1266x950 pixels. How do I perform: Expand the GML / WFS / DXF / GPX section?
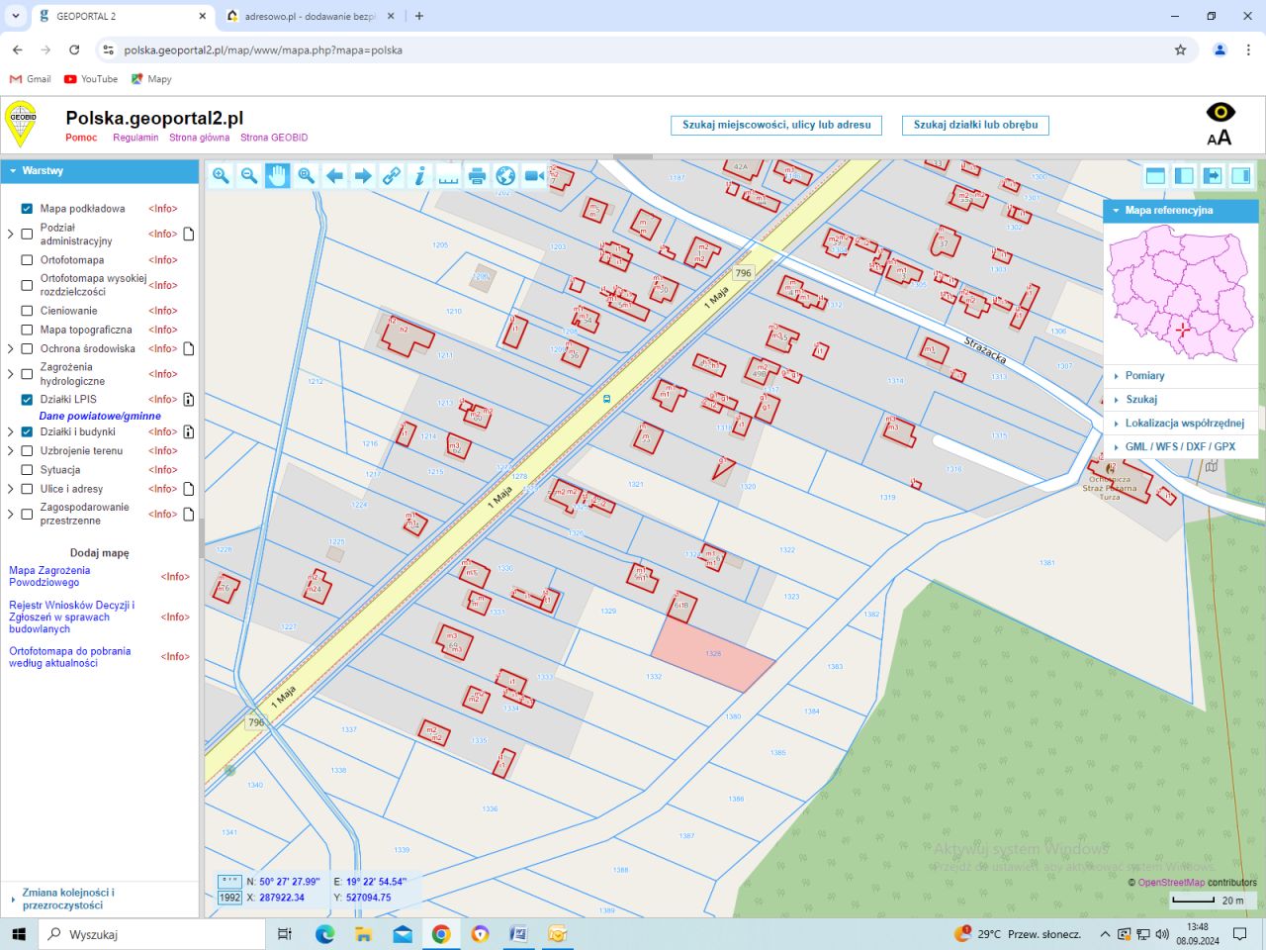pyautogui.click(x=1181, y=447)
